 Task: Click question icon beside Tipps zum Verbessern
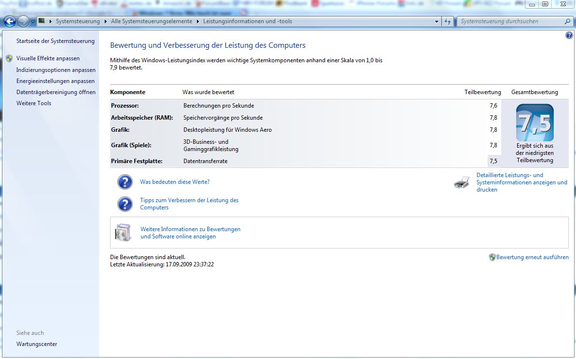click(125, 204)
